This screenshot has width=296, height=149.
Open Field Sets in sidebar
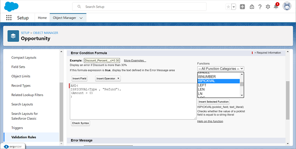(x=18, y=67)
